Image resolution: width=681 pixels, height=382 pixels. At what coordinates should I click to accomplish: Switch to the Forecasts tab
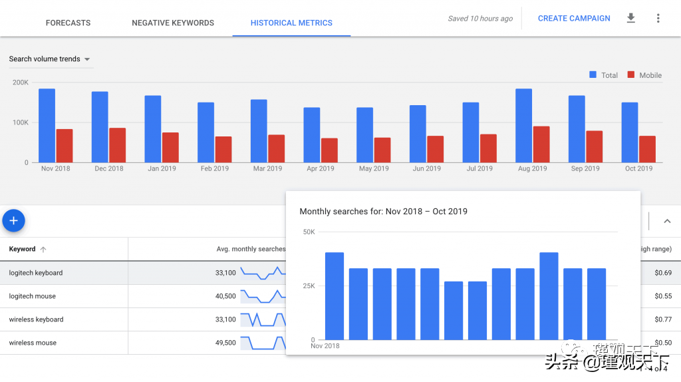point(68,23)
